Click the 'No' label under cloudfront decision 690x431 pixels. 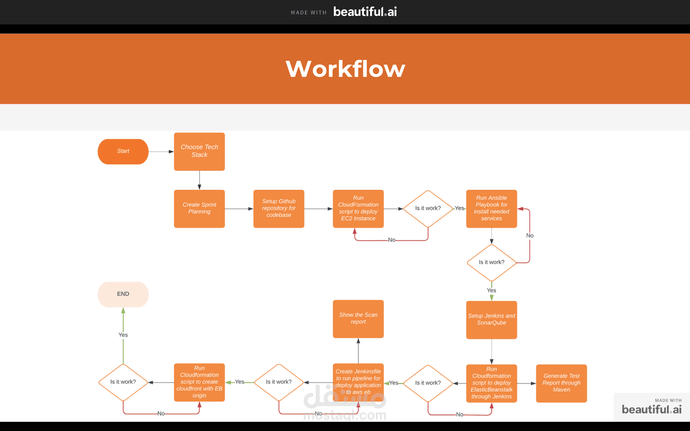(161, 414)
